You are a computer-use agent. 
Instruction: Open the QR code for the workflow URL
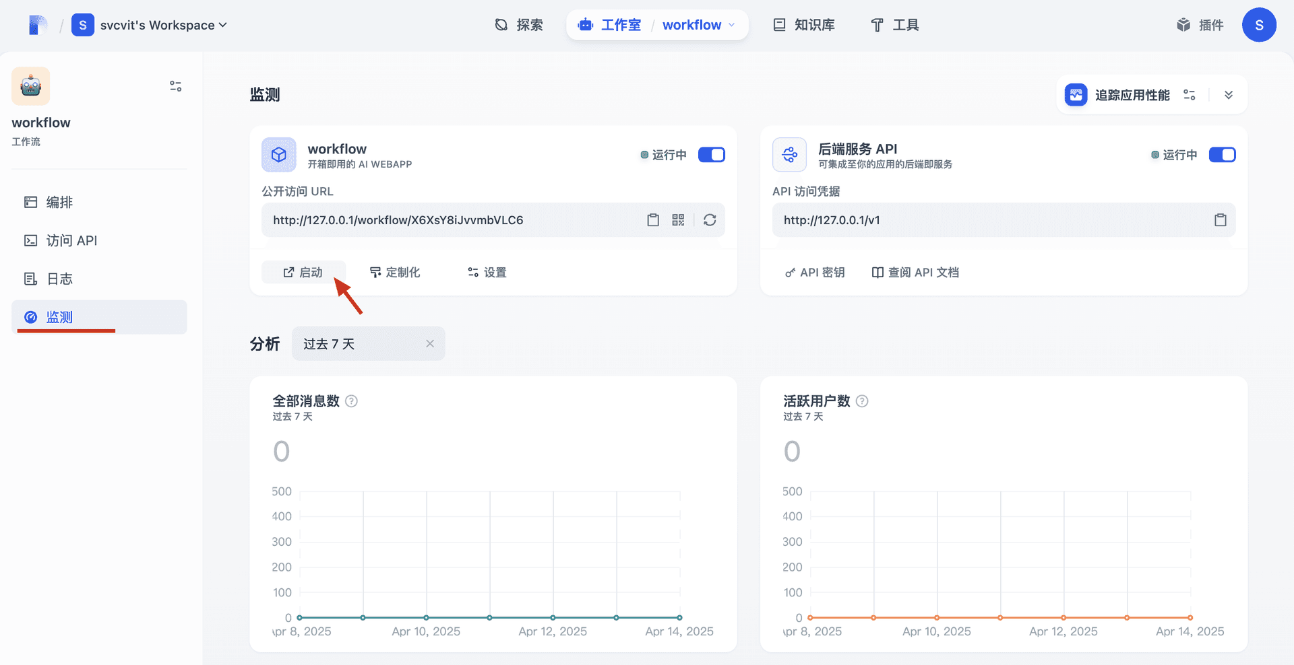tap(678, 219)
